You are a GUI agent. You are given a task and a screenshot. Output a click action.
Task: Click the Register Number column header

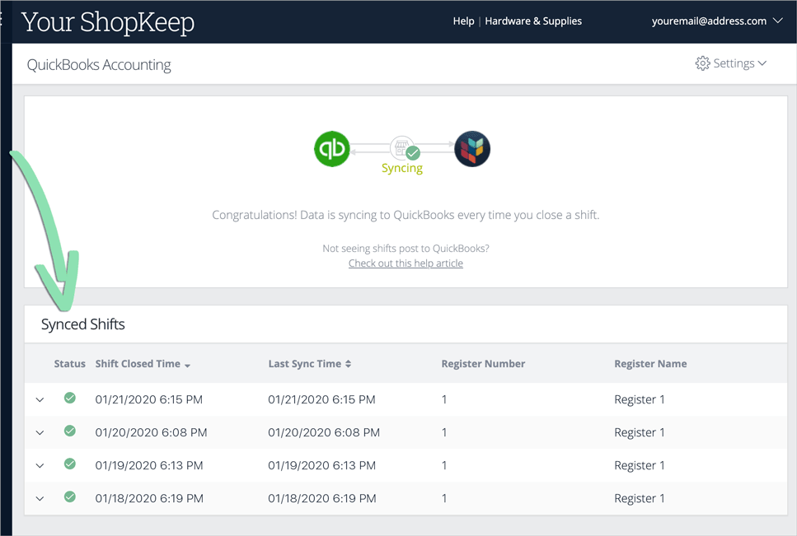[483, 364]
